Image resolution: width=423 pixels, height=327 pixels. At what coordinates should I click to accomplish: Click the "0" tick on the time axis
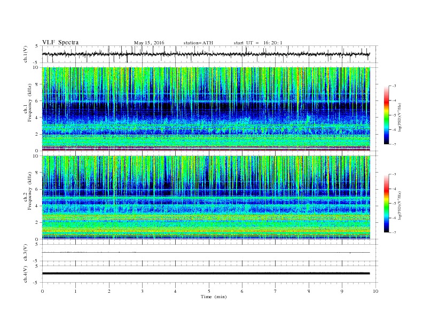(42, 291)
